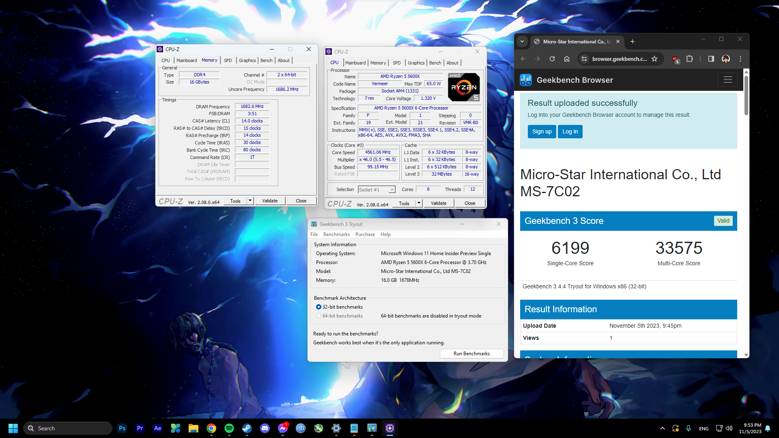The height and width of the screenshot is (438, 779).
Task: Open Spotify from the taskbar
Action: (229, 428)
